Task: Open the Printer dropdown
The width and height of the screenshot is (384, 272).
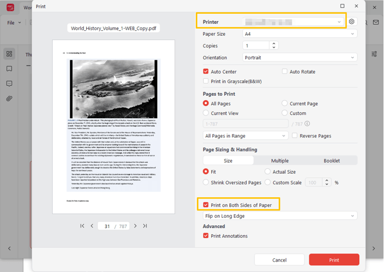Action: point(293,22)
